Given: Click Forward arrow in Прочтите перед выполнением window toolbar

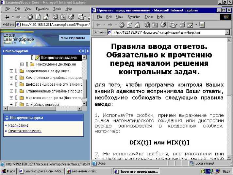Looking at the screenshot, I should [x=110, y=25].
